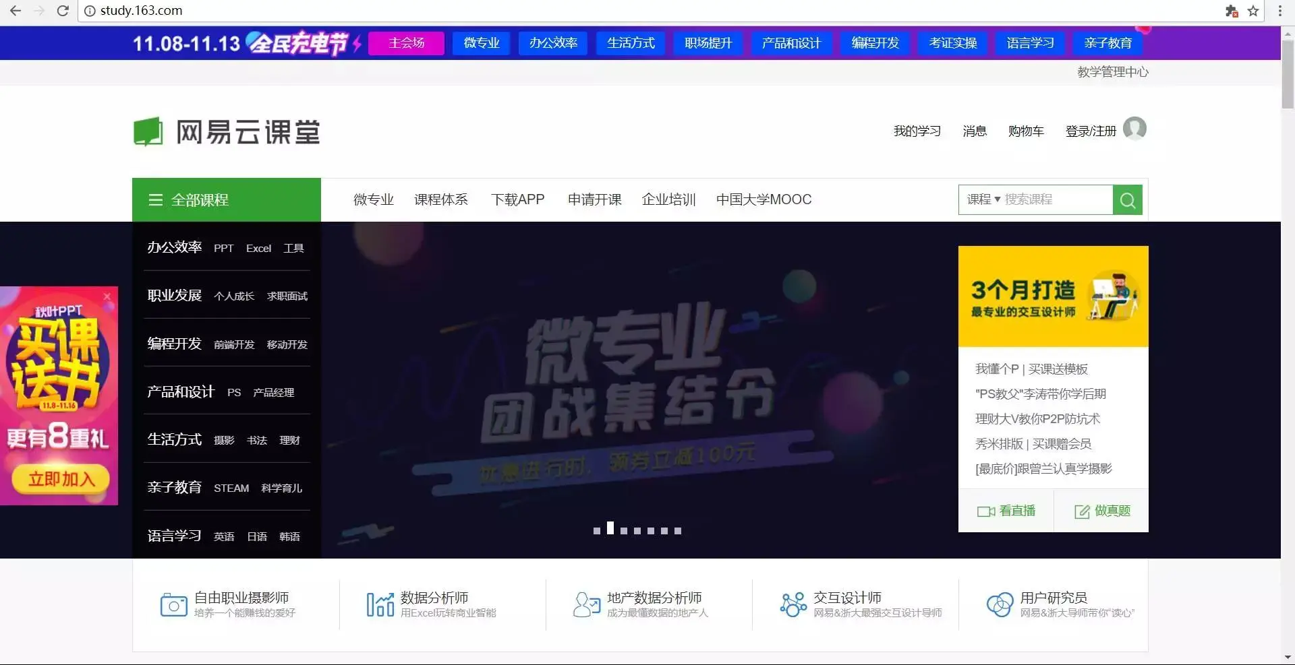Open 下载APP in the main navigation

pos(517,199)
